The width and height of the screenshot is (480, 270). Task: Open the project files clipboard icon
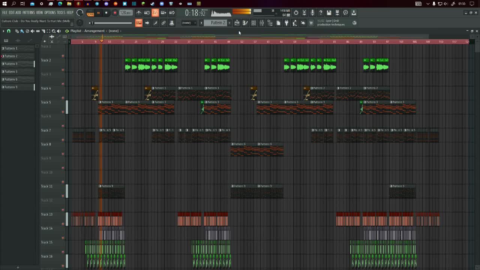click(x=278, y=23)
